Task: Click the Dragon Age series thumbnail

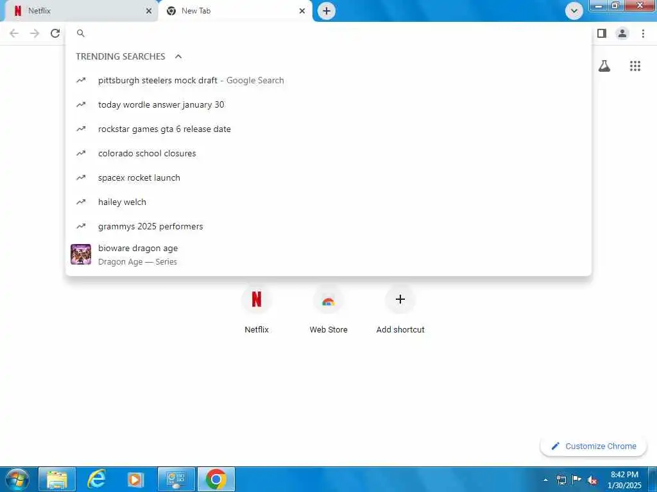Action: click(x=81, y=254)
